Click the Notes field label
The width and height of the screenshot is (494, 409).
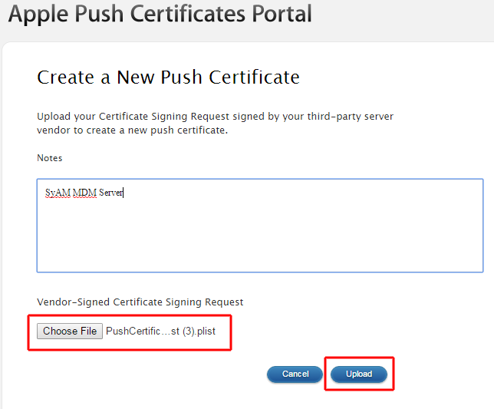pyautogui.click(x=50, y=158)
